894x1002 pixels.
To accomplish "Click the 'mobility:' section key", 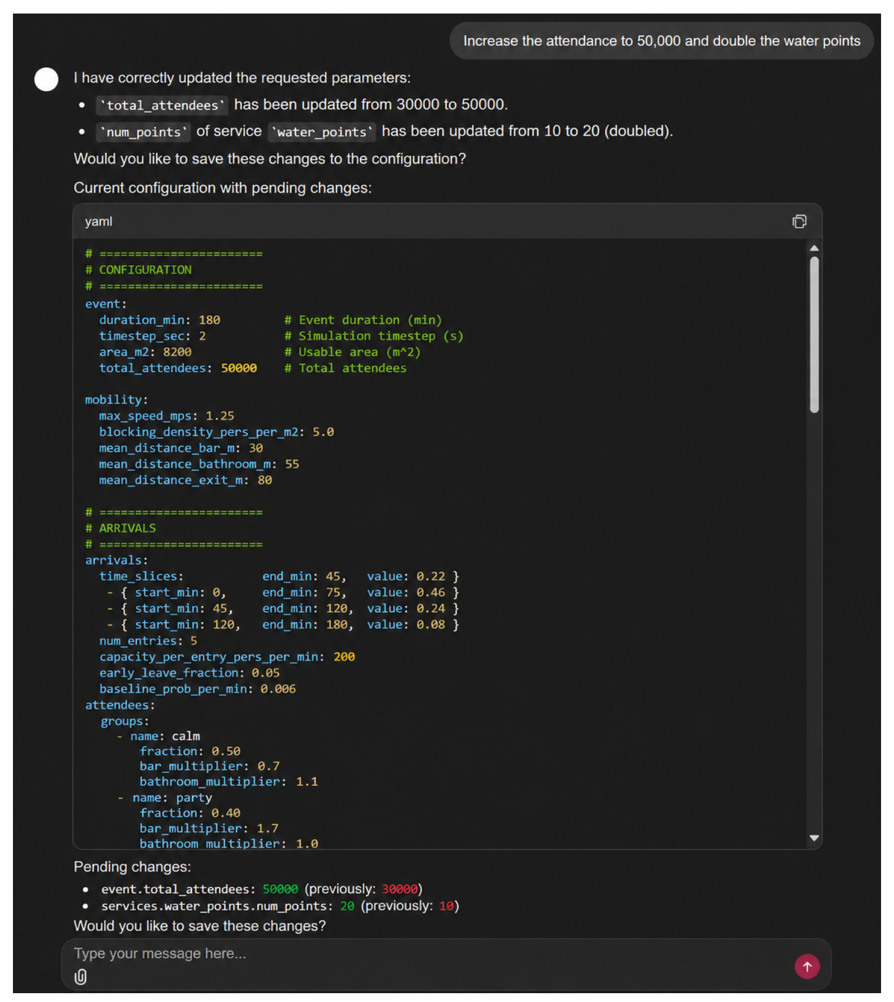I will click(117, 400).
